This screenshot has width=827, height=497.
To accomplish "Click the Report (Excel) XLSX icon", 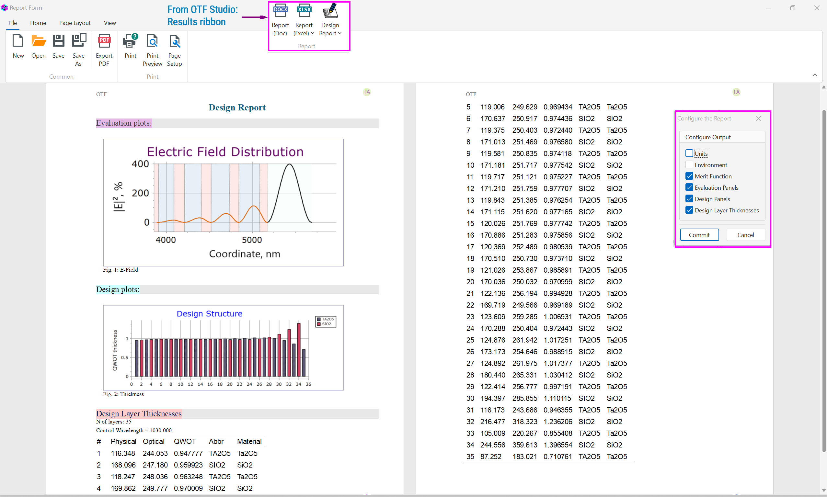I will click(x=304, y=11).
